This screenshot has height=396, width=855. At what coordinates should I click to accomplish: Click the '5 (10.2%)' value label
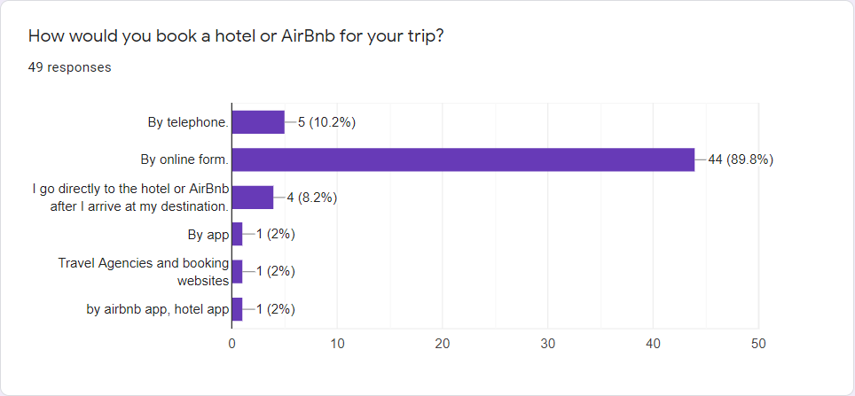(x=326, y=122)
